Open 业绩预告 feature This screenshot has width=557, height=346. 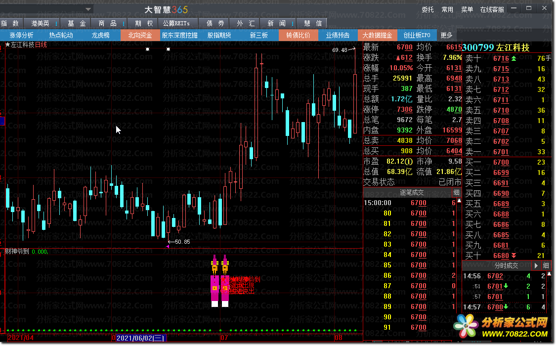(338, 35)
